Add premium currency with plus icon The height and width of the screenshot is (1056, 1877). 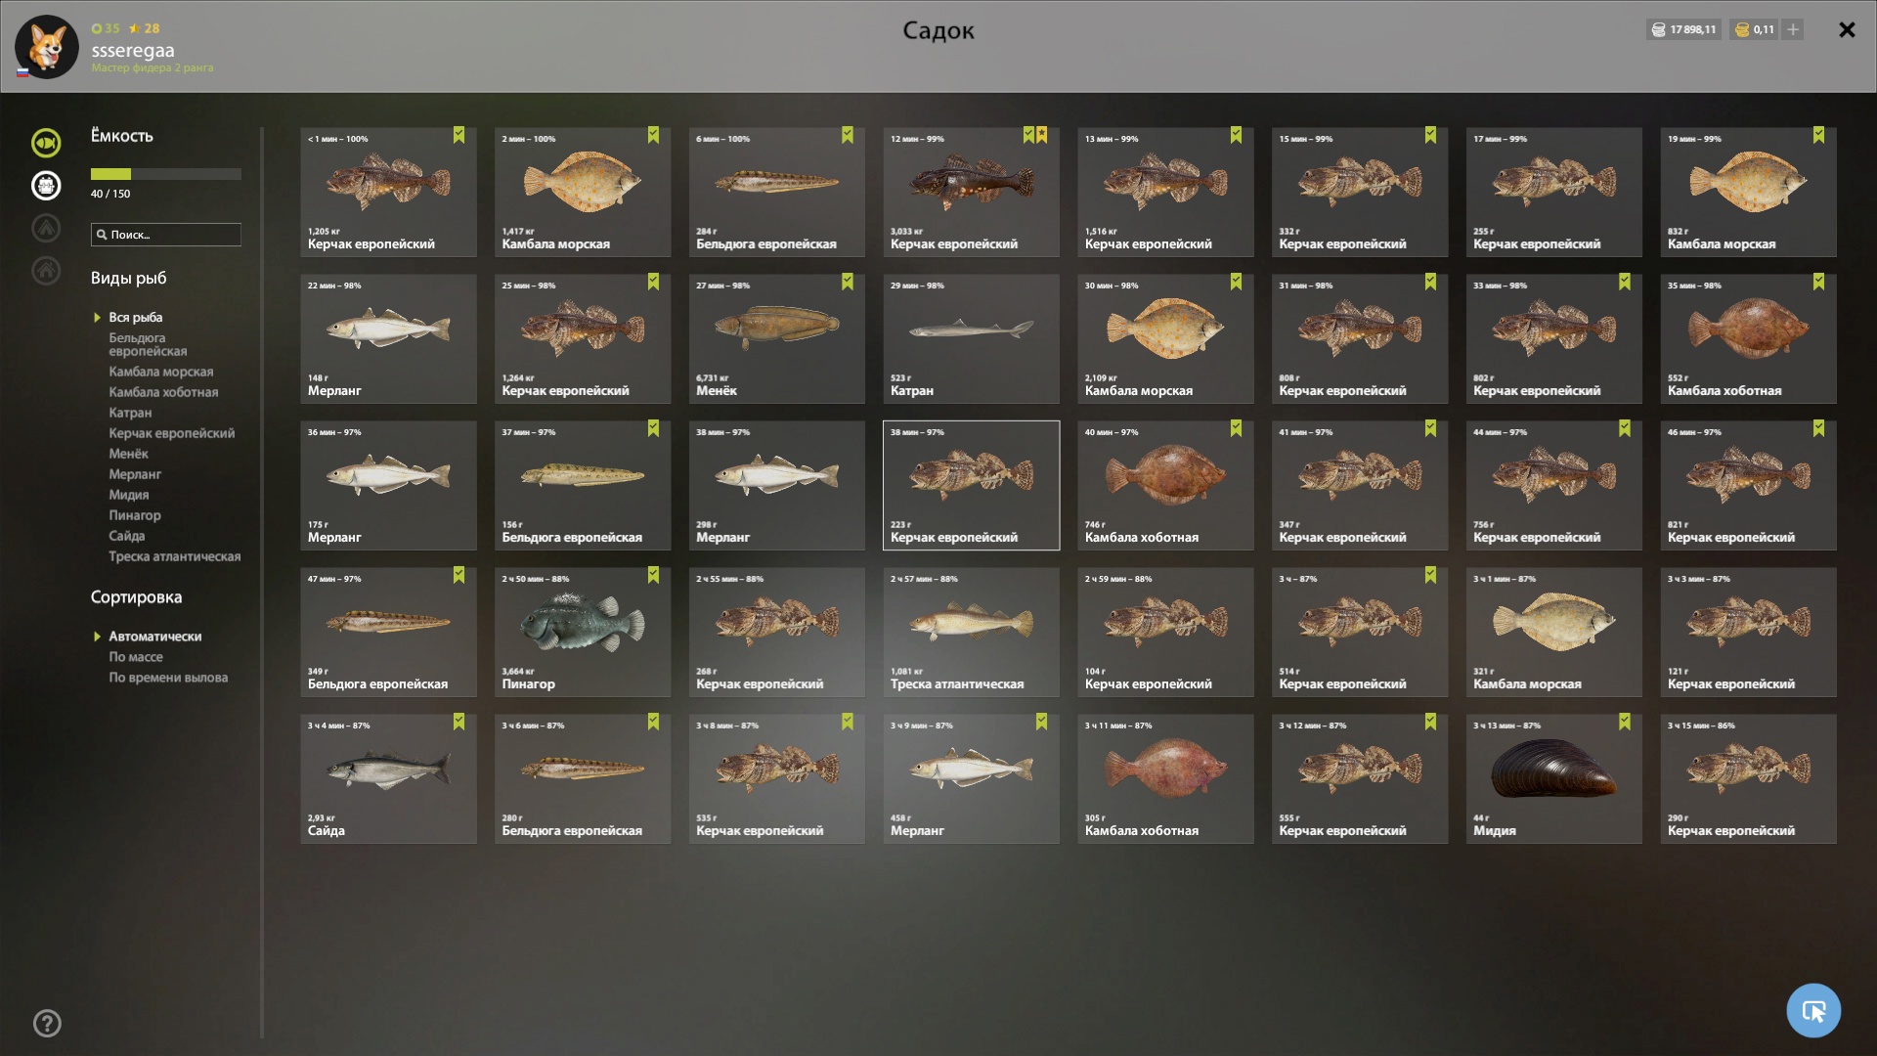coord(1793,29)
